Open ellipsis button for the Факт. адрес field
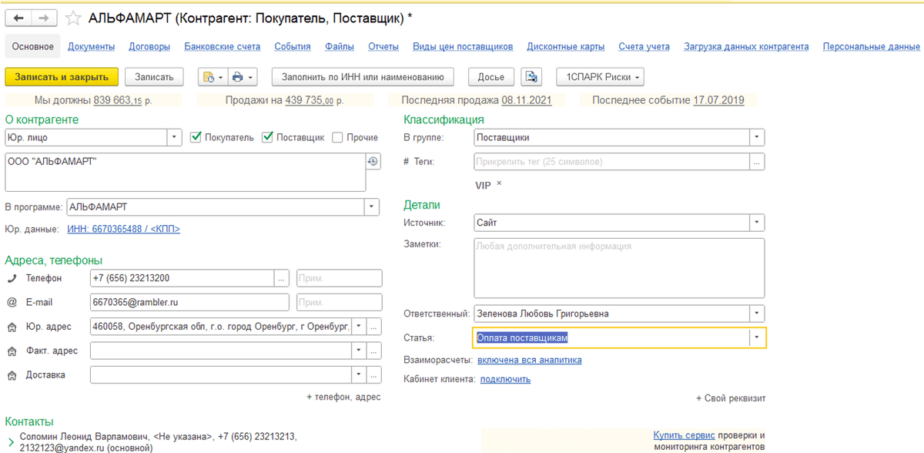This screenshot has height=453, width=924. (x=374, y=351)
